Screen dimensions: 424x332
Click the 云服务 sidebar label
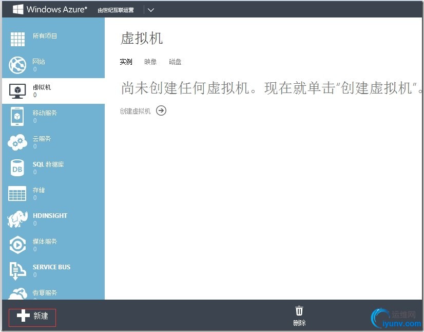[42, 139]
